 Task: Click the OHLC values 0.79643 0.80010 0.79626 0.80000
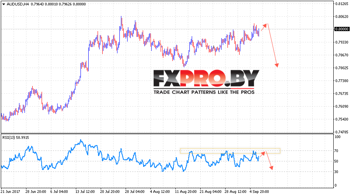coord(58,4)
